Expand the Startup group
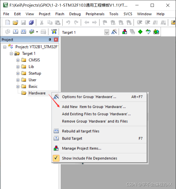Viewport: 176px width, 189px height. click(18, 73)
